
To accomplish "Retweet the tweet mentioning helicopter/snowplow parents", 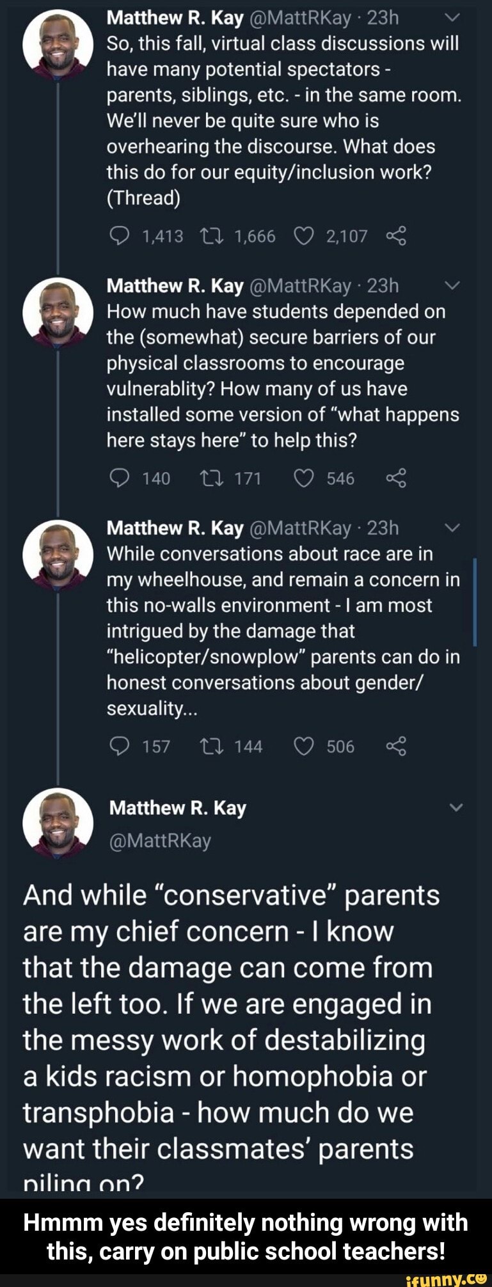I will click(212, 745).
